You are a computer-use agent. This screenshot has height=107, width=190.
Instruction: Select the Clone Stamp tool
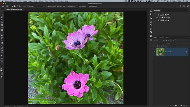[x=2, y=35]
